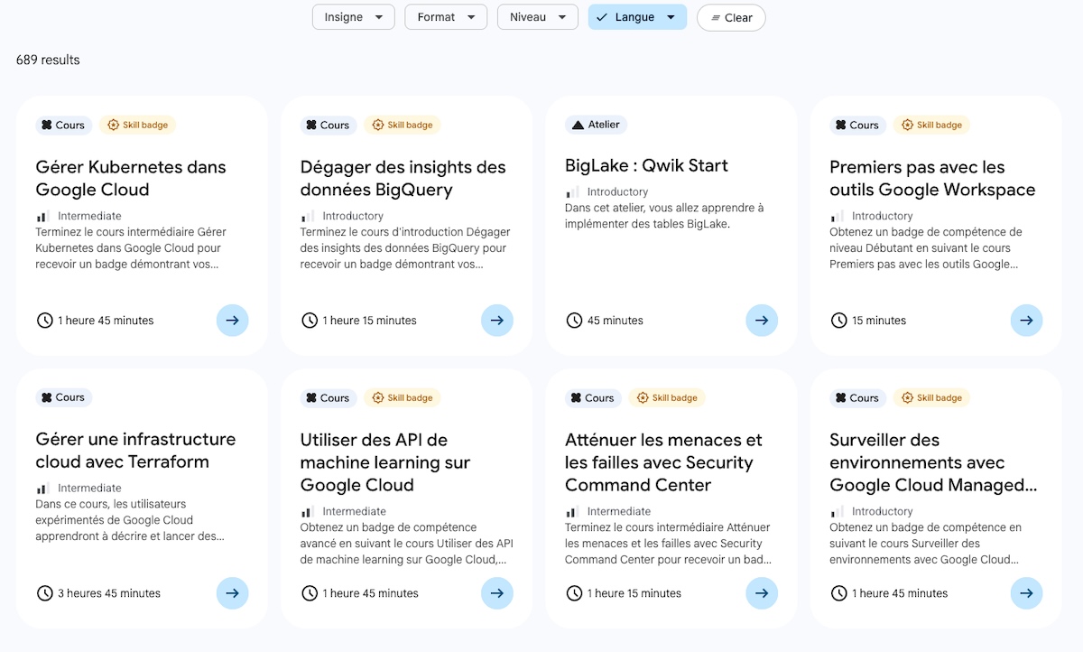Click the Cours tag on Terraform card
The width and height of the screenshot is (1083, 652).
[x=63, y=397]
